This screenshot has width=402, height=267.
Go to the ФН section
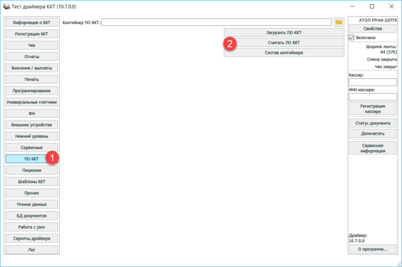click(x=31, y=113)
